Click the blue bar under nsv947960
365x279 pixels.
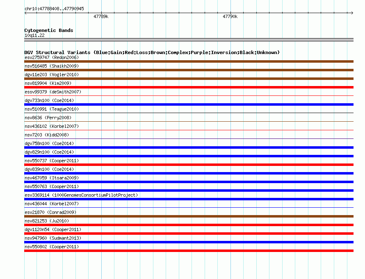[x=189, y=242]
